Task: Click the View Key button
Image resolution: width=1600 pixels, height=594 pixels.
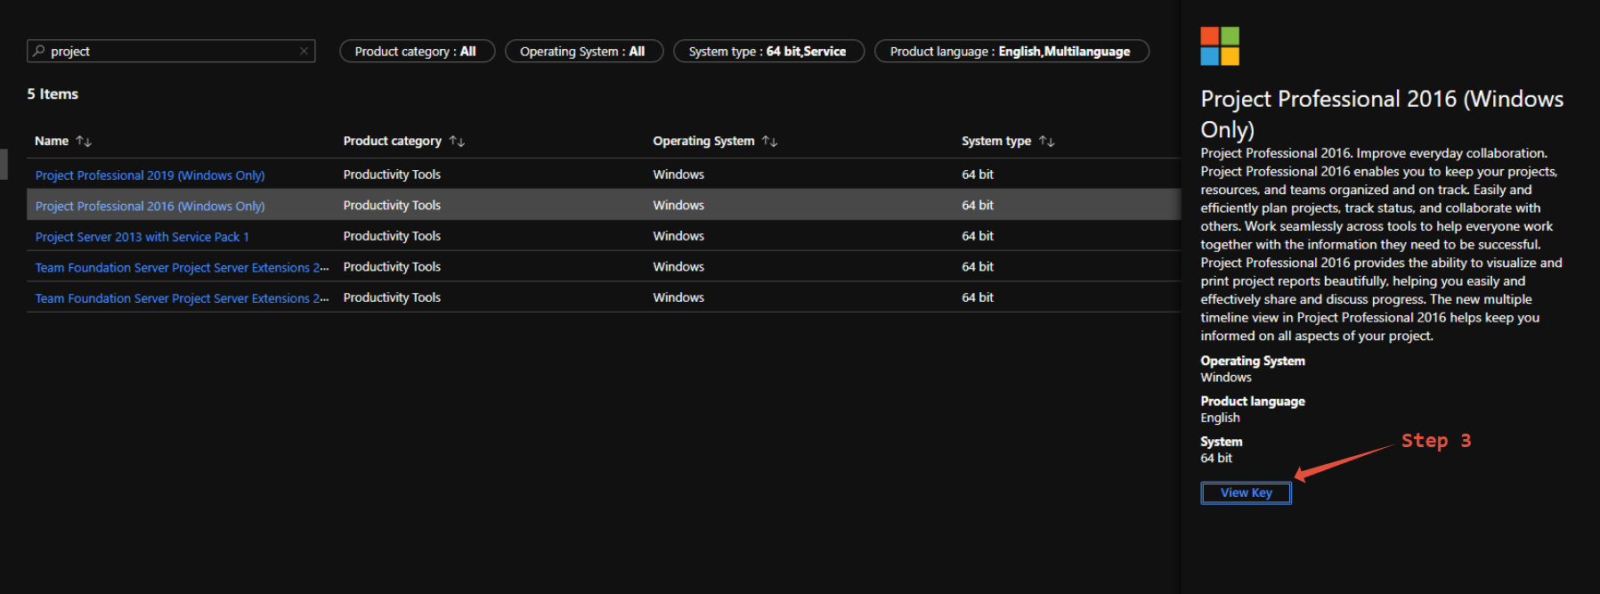Action: (x=1246, y=492)
